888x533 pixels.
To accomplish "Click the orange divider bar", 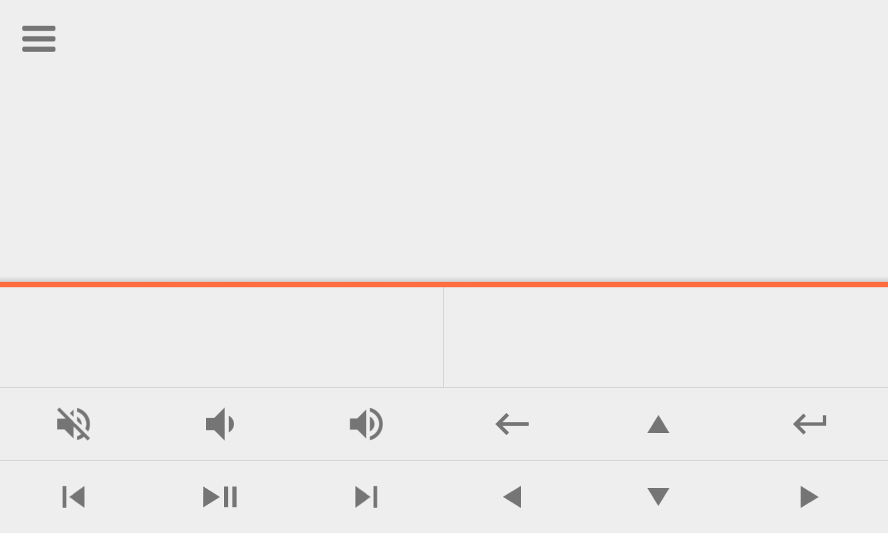I will (x=444, y=285).
